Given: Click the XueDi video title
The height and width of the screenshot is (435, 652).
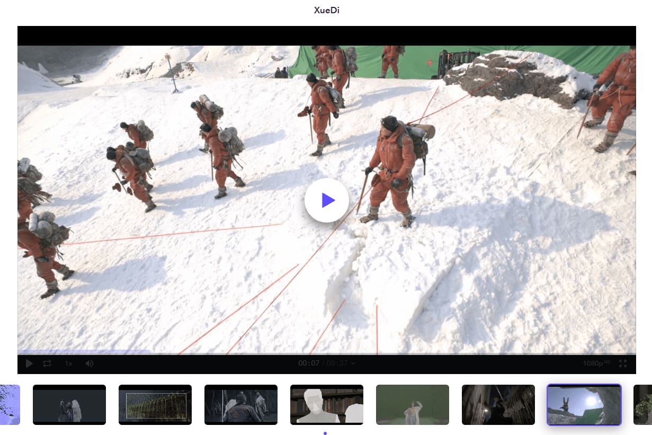Looking at the screenshot, I should click(x=326, y=11).
